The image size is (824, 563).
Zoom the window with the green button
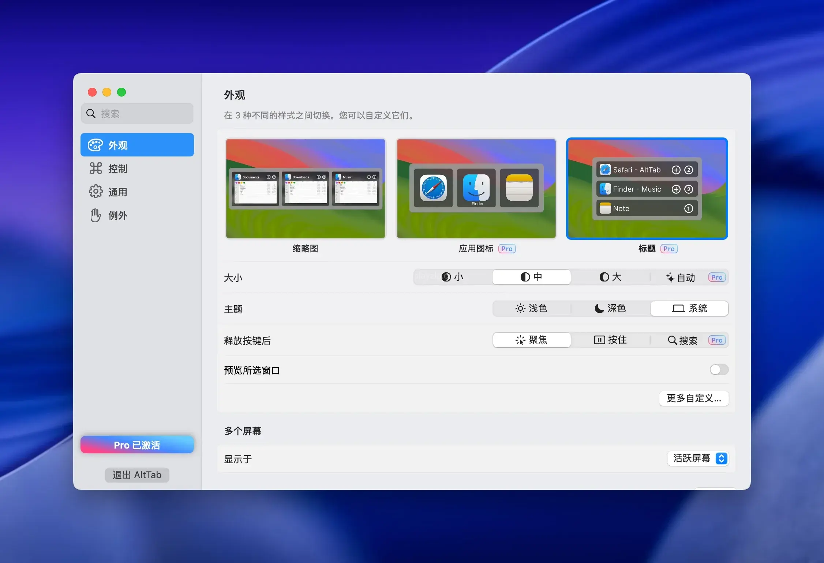point(121,92)
